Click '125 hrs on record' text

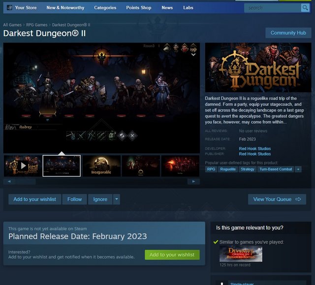point(235,265)
